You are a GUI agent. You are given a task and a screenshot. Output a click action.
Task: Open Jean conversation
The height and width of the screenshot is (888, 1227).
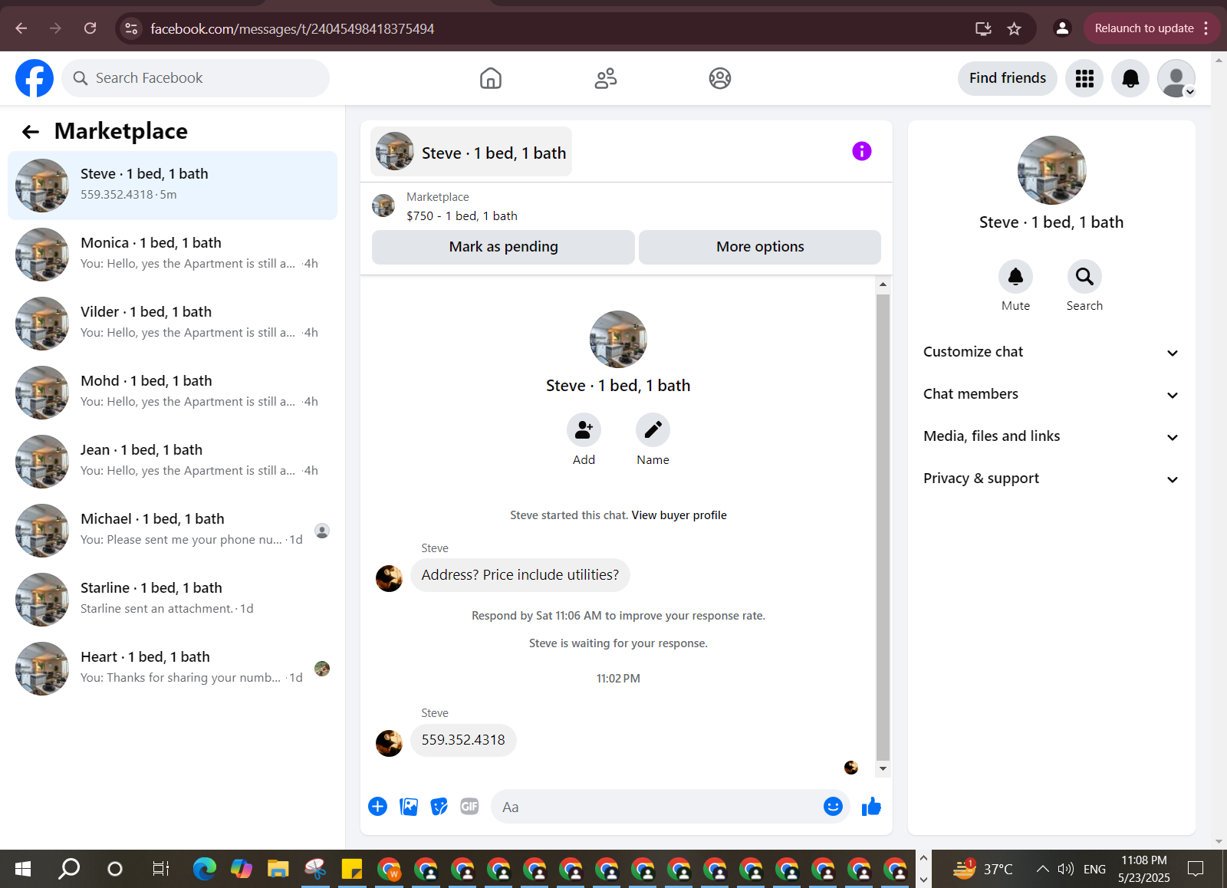tap(173, 462)
